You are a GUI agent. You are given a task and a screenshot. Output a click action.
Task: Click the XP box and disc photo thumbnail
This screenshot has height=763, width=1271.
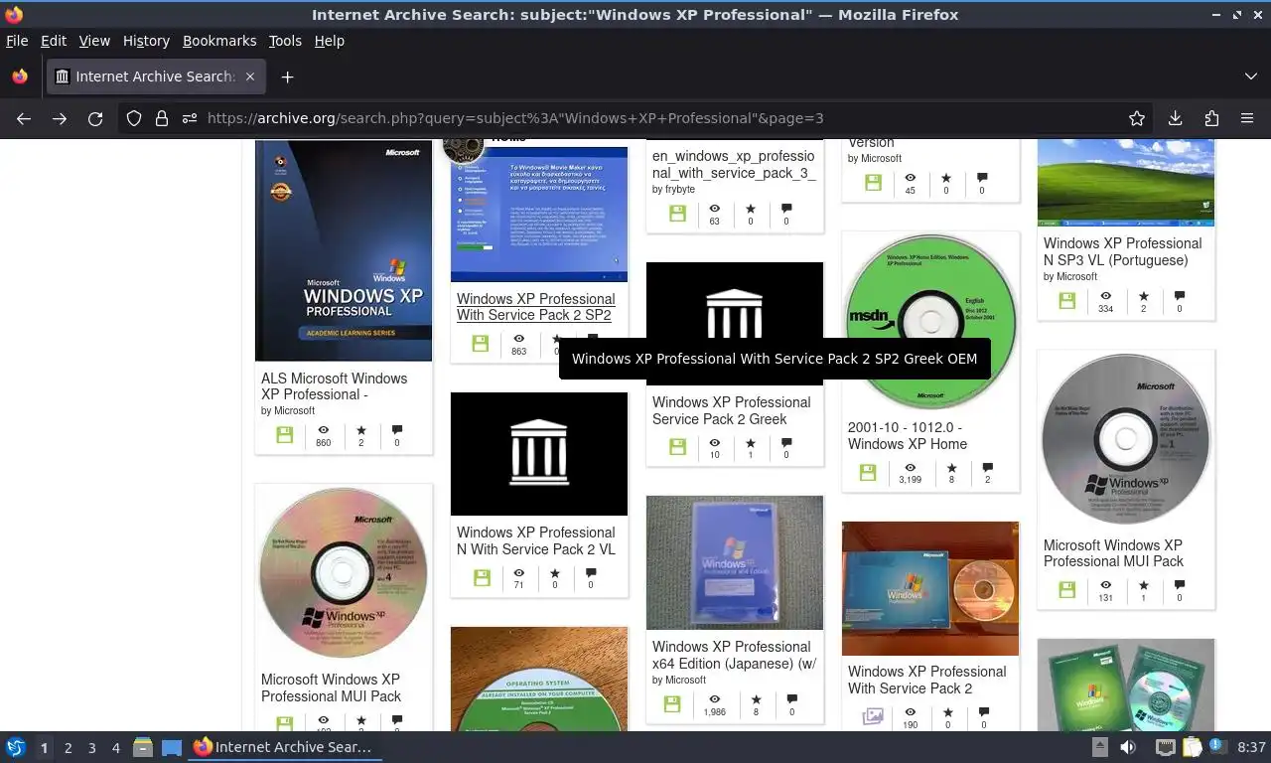930,588
